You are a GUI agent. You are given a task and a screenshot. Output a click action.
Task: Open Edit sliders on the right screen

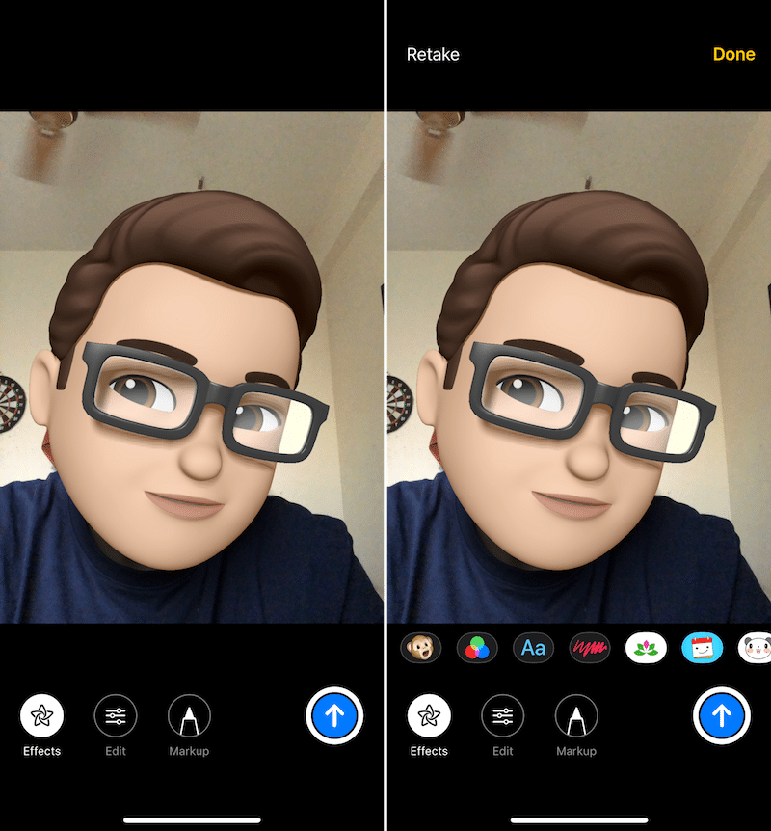(x=503, y=716)
